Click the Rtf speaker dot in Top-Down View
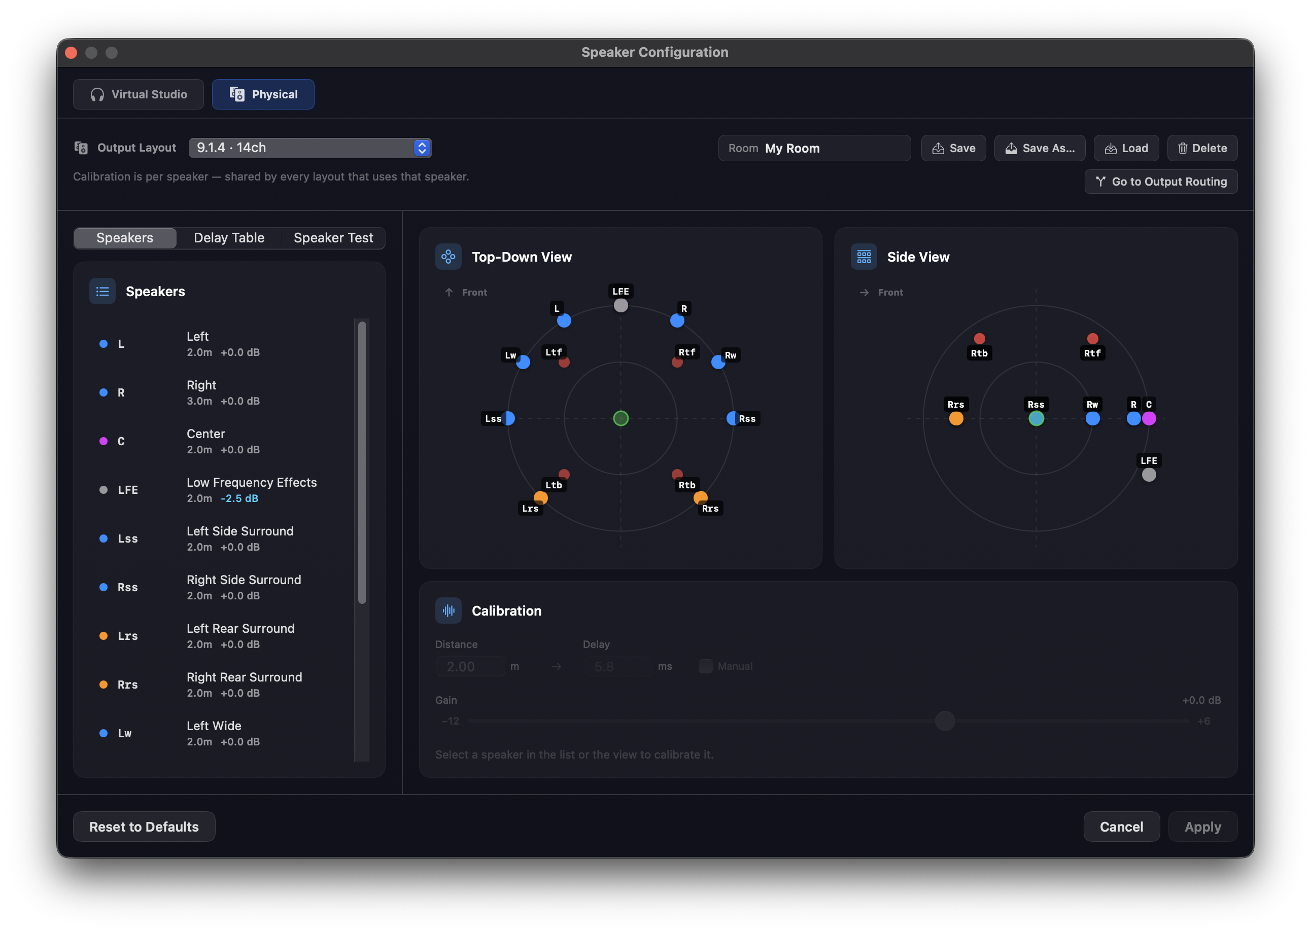1311x933 pixels. coord(677,362)
